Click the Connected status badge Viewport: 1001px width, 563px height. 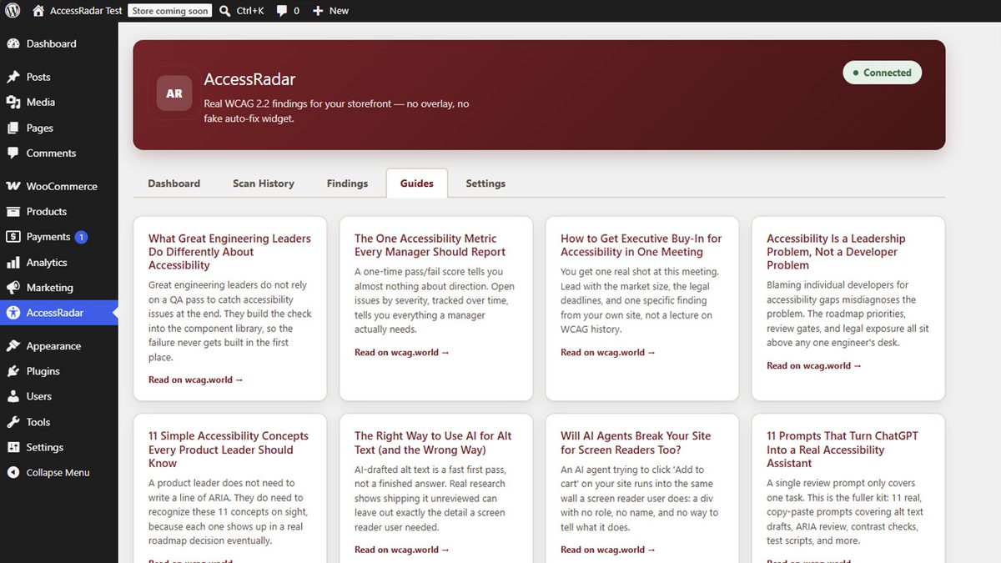point(883,73)
